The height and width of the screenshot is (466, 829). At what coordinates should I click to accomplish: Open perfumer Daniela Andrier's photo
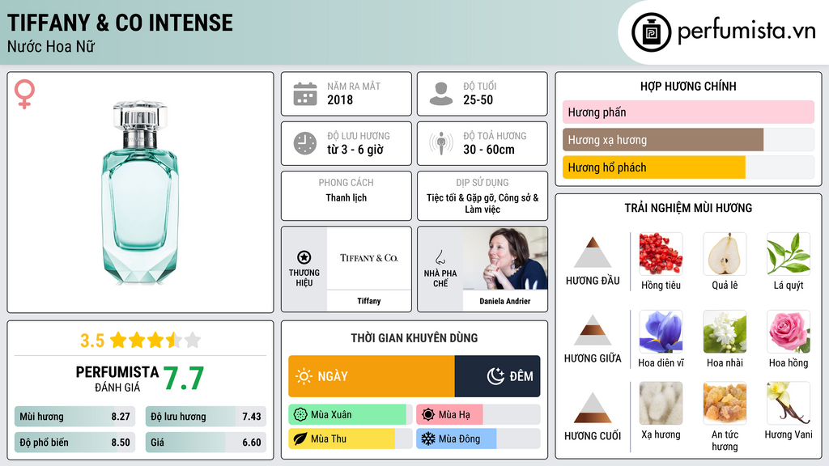click(505, 258)
